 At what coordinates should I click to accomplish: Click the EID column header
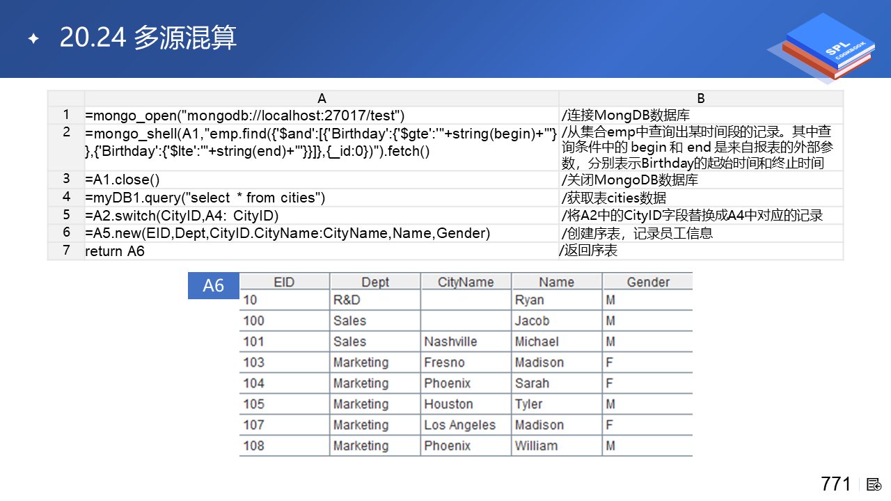285,282
